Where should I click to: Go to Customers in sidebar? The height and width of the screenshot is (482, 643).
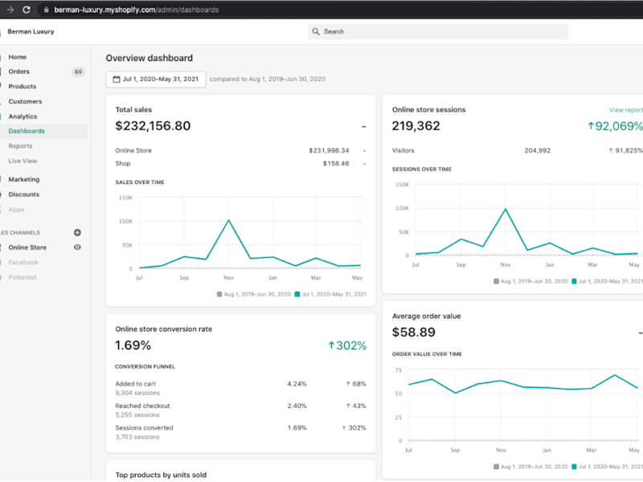(25, 101)
